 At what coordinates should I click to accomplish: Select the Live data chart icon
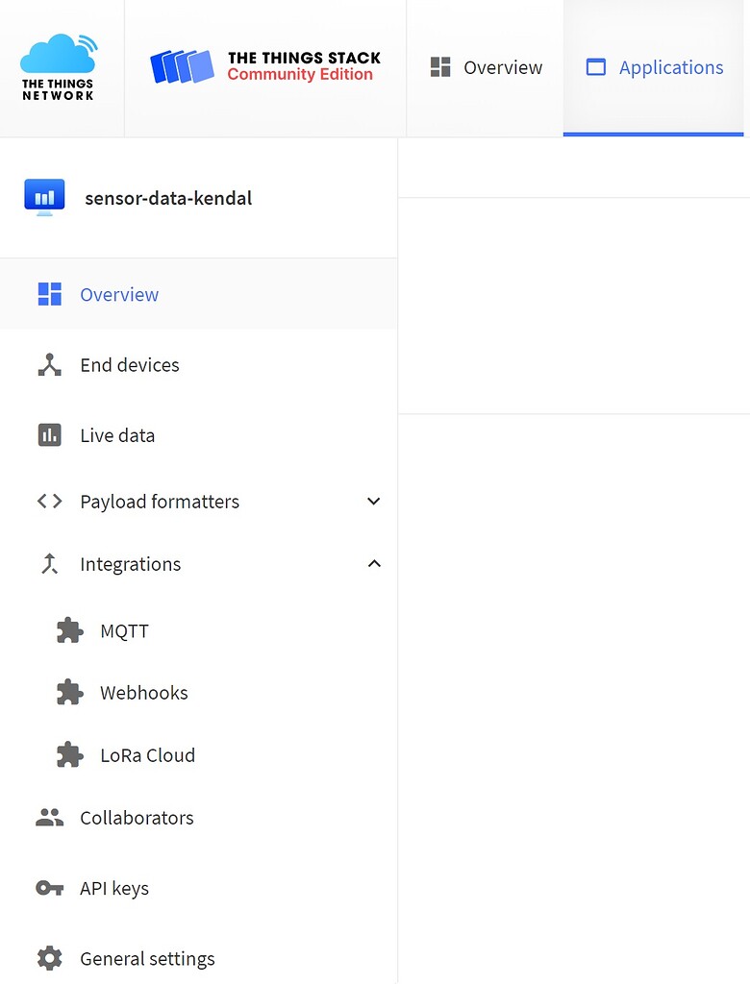point(49,434)
